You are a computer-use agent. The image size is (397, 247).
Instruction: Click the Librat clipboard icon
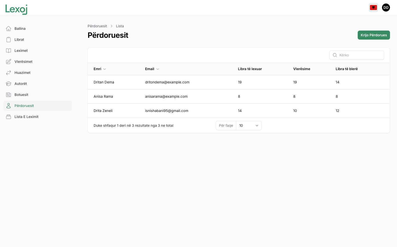[9, 40]
